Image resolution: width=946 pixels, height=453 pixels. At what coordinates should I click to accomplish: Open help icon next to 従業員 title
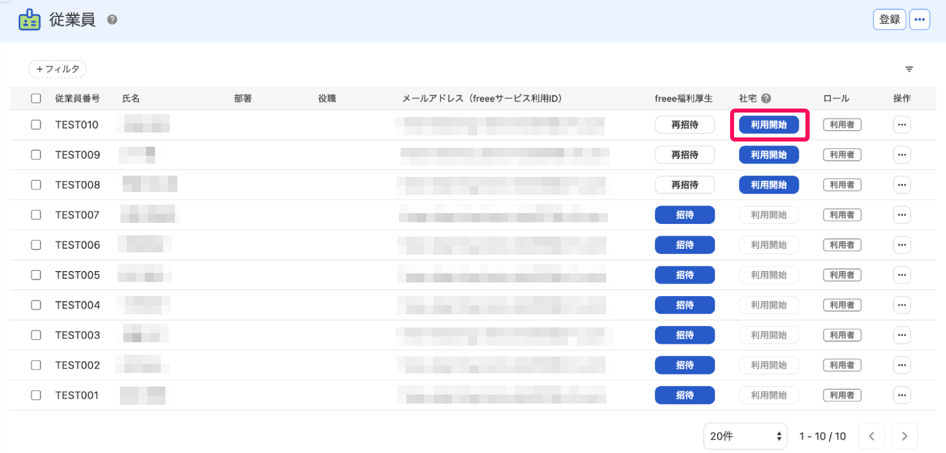[112, 20]
